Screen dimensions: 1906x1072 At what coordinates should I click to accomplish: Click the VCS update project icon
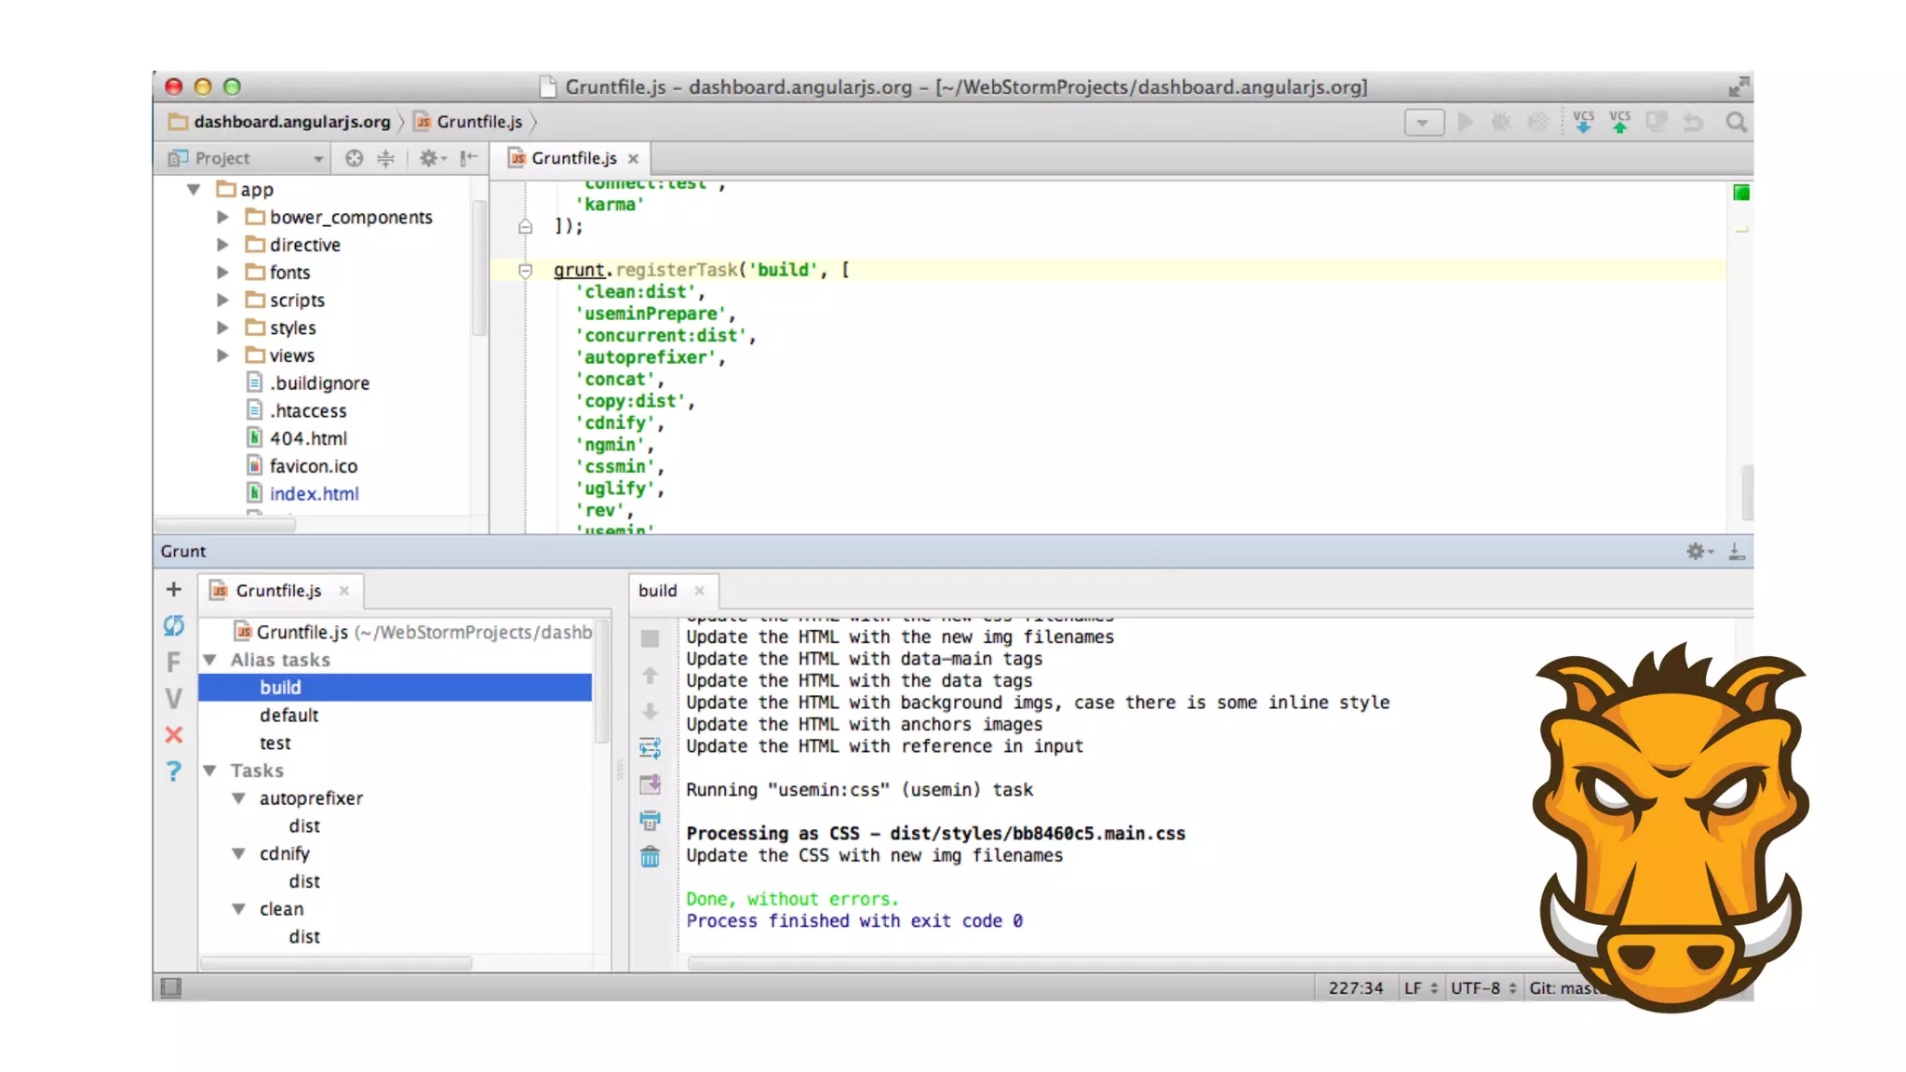1583,122
